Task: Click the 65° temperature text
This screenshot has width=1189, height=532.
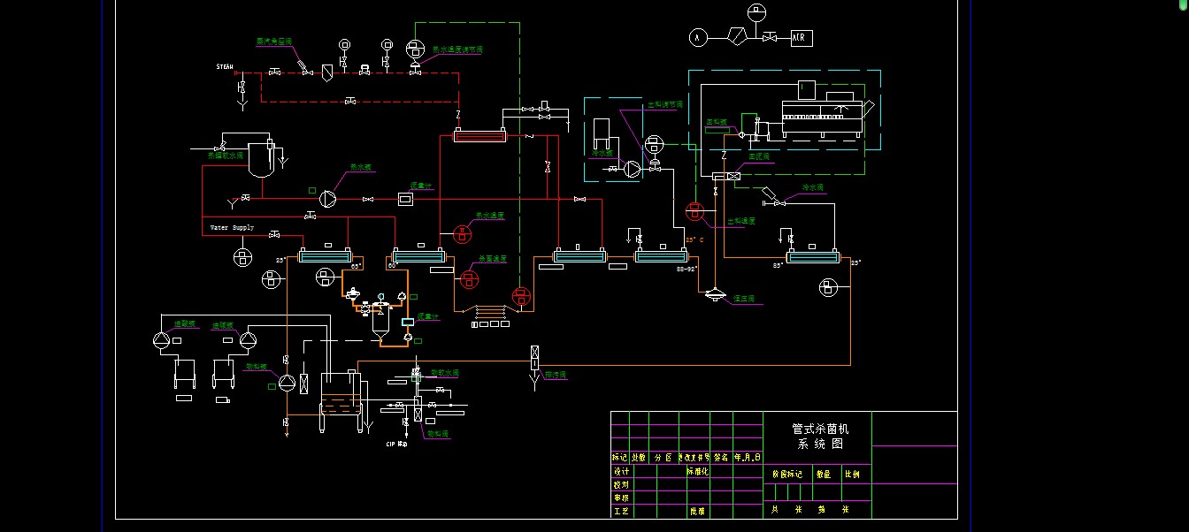Action: (357, 265)
